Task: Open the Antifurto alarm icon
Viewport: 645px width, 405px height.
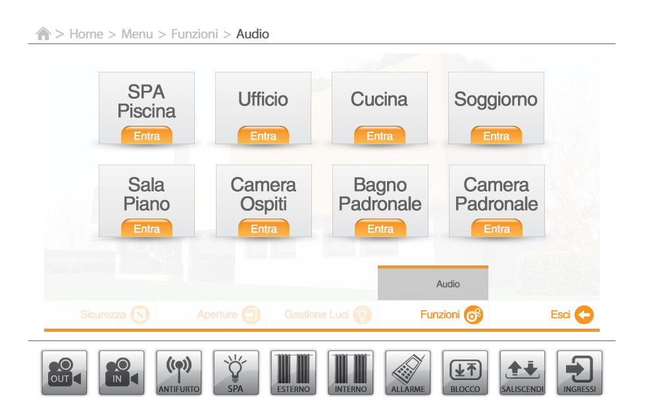Action: click(179, 373)
